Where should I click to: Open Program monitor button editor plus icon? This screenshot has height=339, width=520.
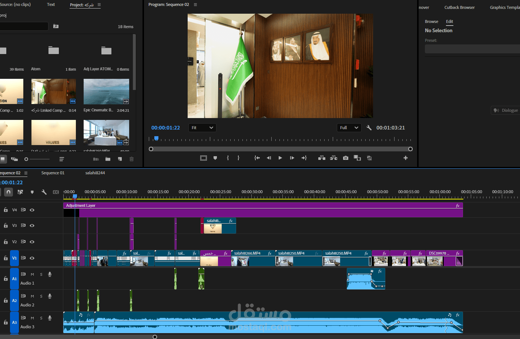pyautogui.click(x=406, y=158)
